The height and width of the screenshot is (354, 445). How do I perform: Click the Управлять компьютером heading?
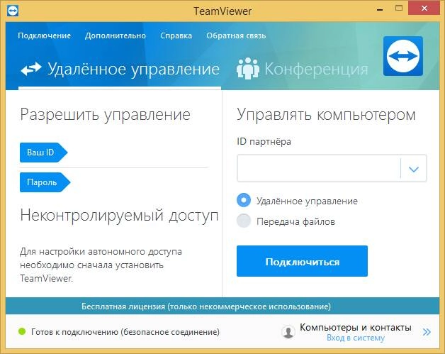click(x=326, y=115)
